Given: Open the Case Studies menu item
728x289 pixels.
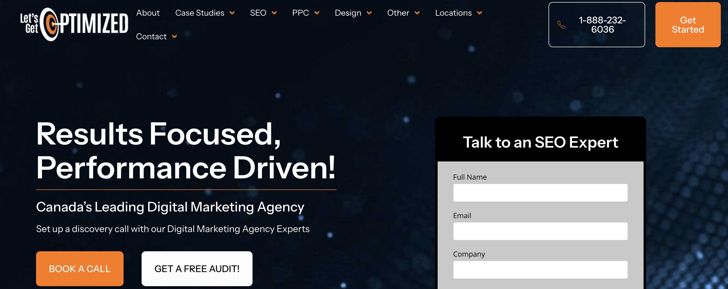Looking at the screenshot, I should coord(200,13).
